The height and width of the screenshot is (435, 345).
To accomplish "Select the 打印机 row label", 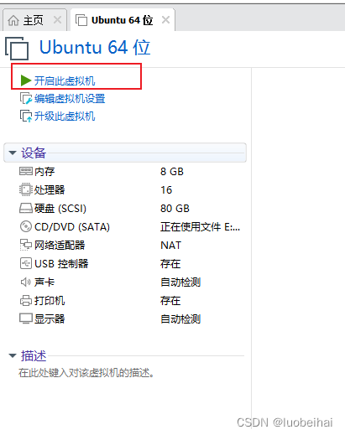I will pyautogui.click(x=50, y=301).
